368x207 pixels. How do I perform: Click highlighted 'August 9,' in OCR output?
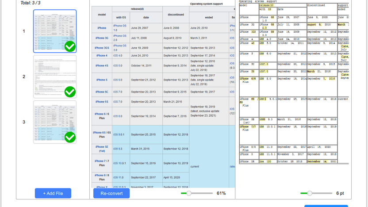pyautogui.click(x=314, y=25)
